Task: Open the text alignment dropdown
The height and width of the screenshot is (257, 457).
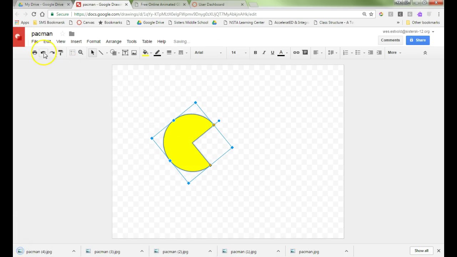Action: click(318, 52)
